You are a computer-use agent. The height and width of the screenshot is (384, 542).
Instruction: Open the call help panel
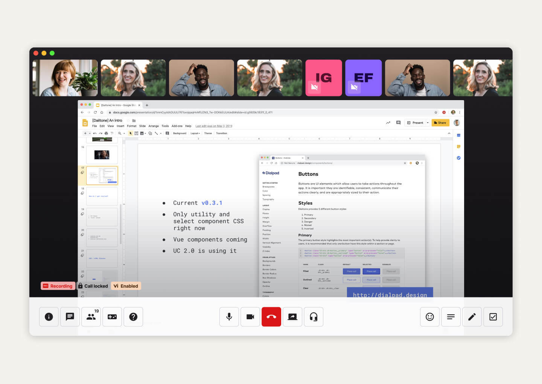tap(133, 317)
